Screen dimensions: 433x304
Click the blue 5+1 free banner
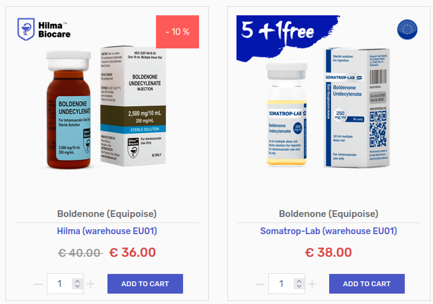pyautogui.click(x=288, y=39)
